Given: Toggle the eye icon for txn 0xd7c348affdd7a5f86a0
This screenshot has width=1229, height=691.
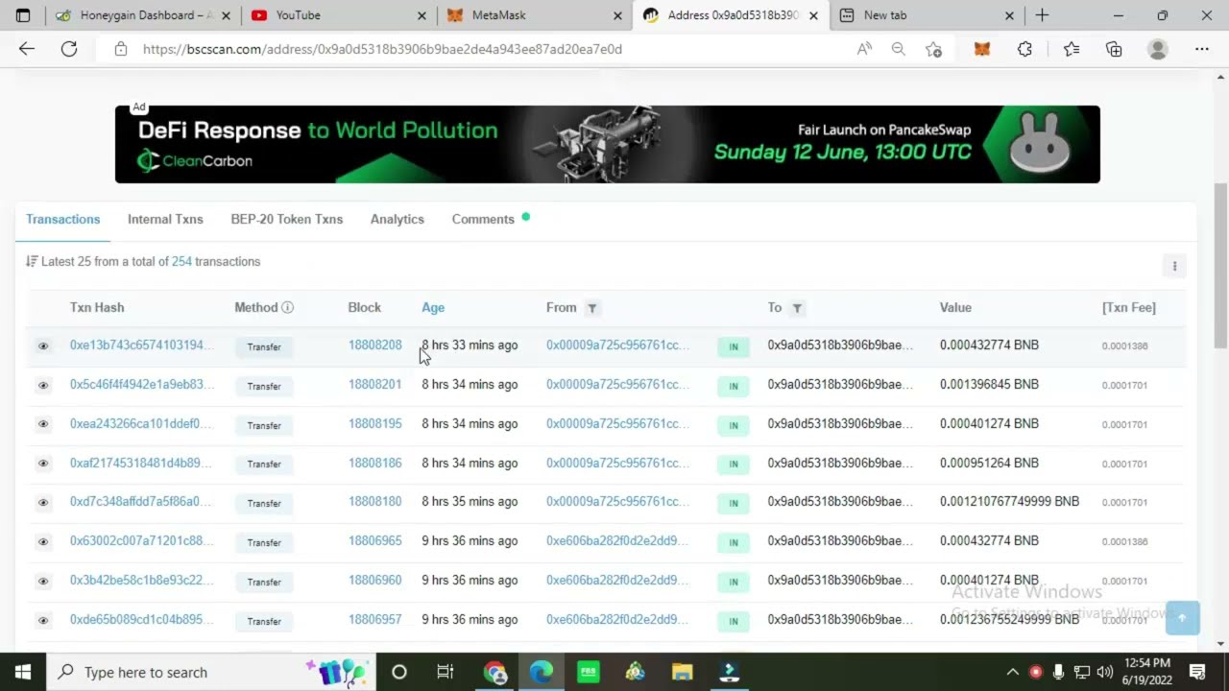Looking at the screenshot, I should tap(43, 502).
